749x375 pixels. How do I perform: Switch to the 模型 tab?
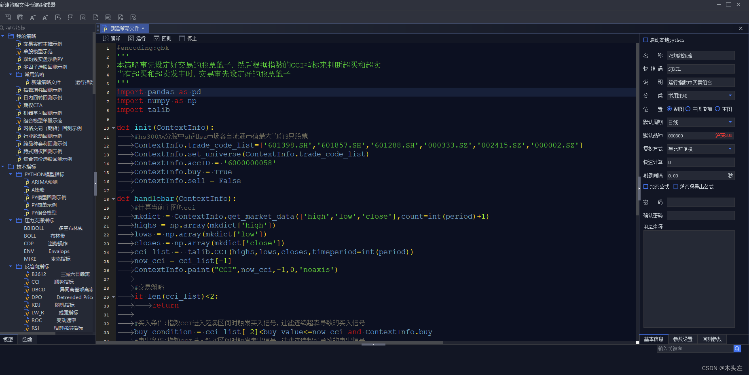coord(8,340)
